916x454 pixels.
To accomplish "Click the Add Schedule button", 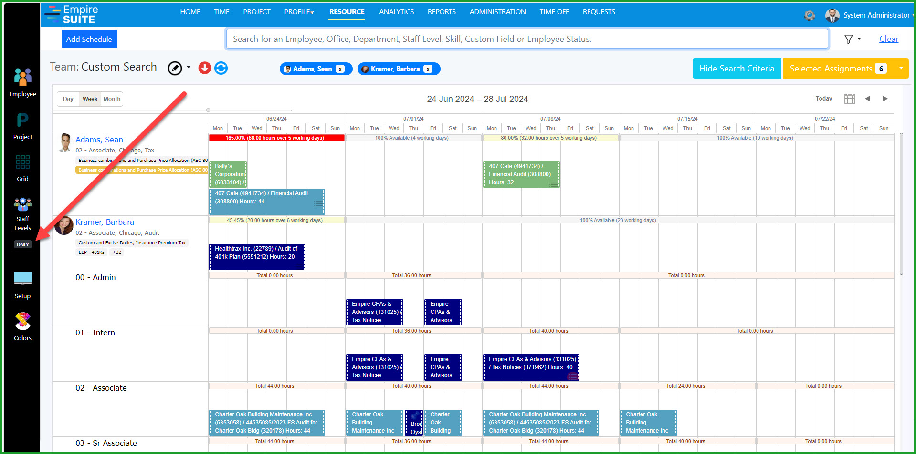I will point(89,39).
